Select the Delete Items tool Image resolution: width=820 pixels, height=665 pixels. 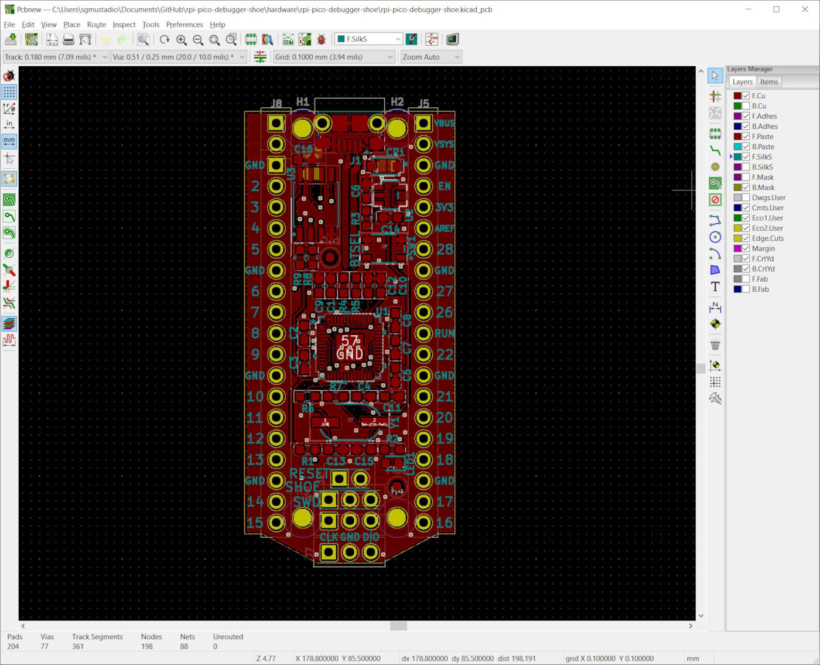[715, 345]
